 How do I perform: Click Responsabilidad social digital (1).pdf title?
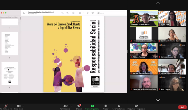click(41, 12)
